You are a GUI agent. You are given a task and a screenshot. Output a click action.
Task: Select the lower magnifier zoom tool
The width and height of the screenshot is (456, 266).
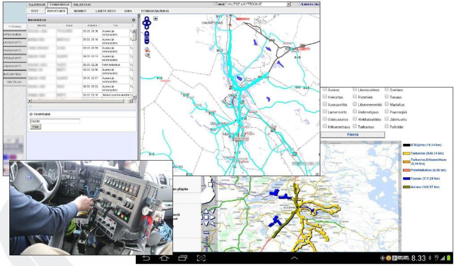coord(147,55)
